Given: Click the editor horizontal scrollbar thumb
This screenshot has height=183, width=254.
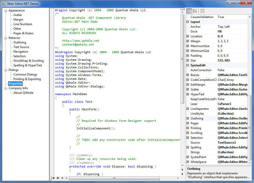Looking at the screenshot, I should (114, 178).
